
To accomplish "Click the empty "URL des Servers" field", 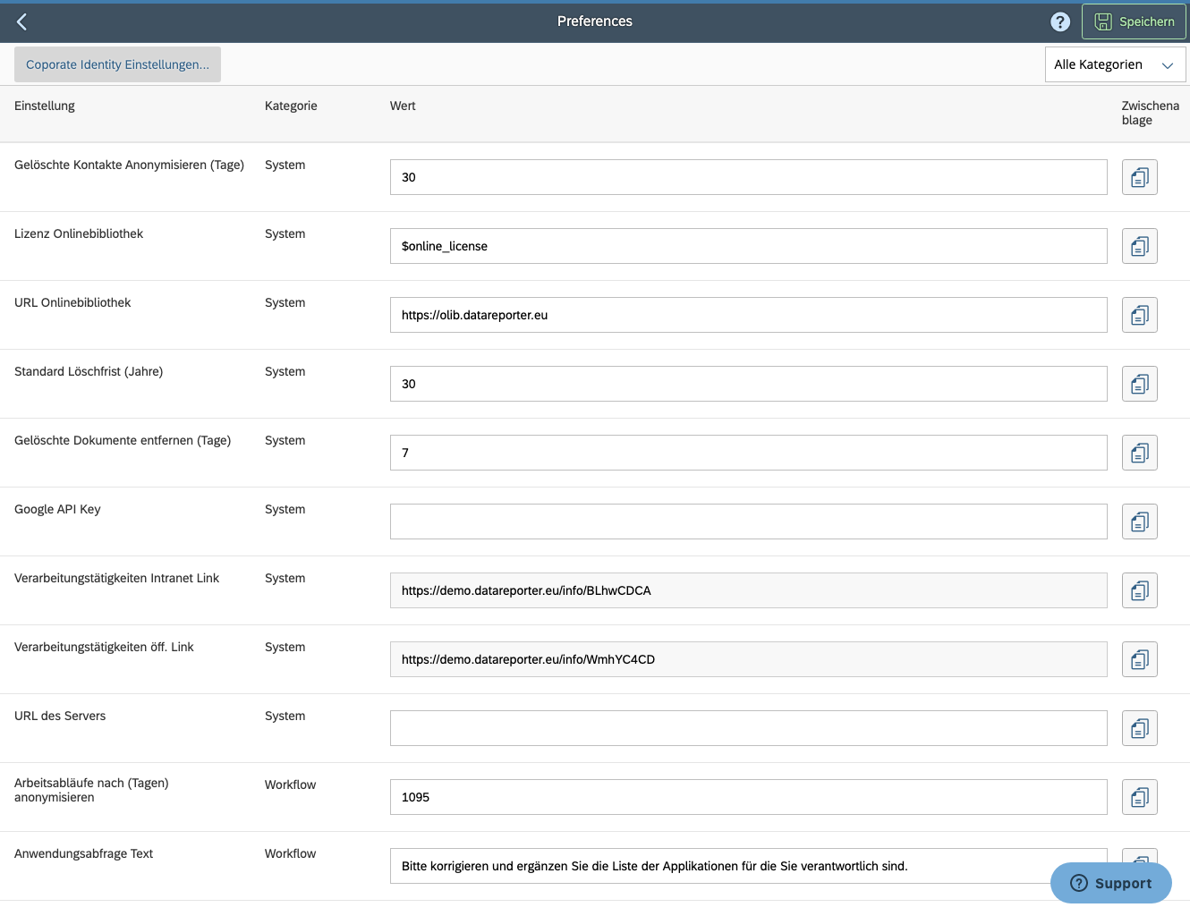I will [748, 728].
